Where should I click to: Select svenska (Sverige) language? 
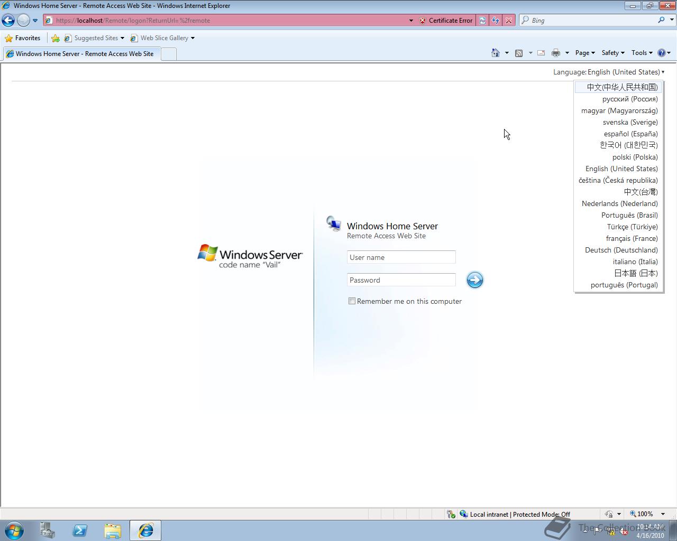(618, 122)
